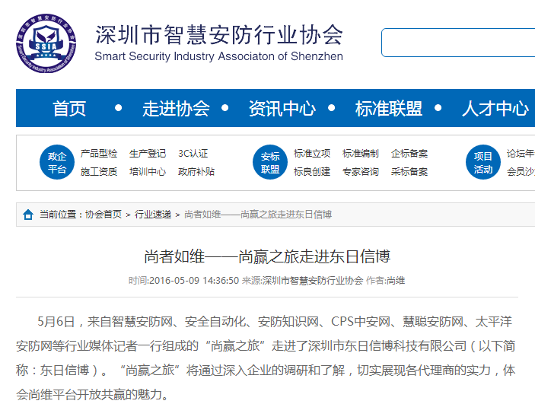
Task: Open the 企标备案 link
Action: (409, 154)
